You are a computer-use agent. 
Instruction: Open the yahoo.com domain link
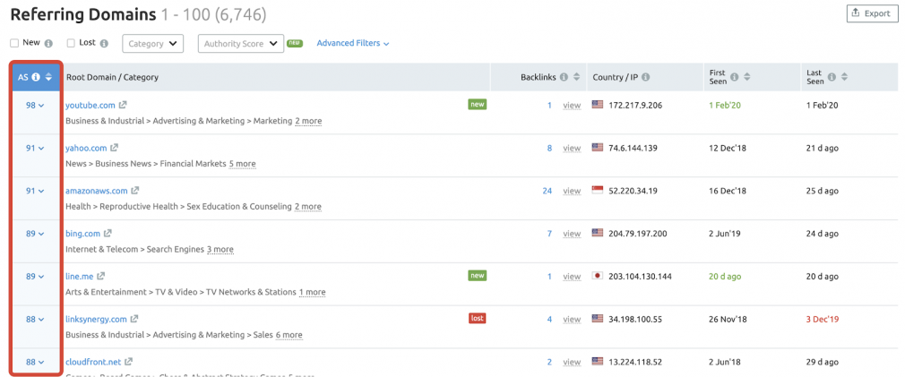point(87,148)
